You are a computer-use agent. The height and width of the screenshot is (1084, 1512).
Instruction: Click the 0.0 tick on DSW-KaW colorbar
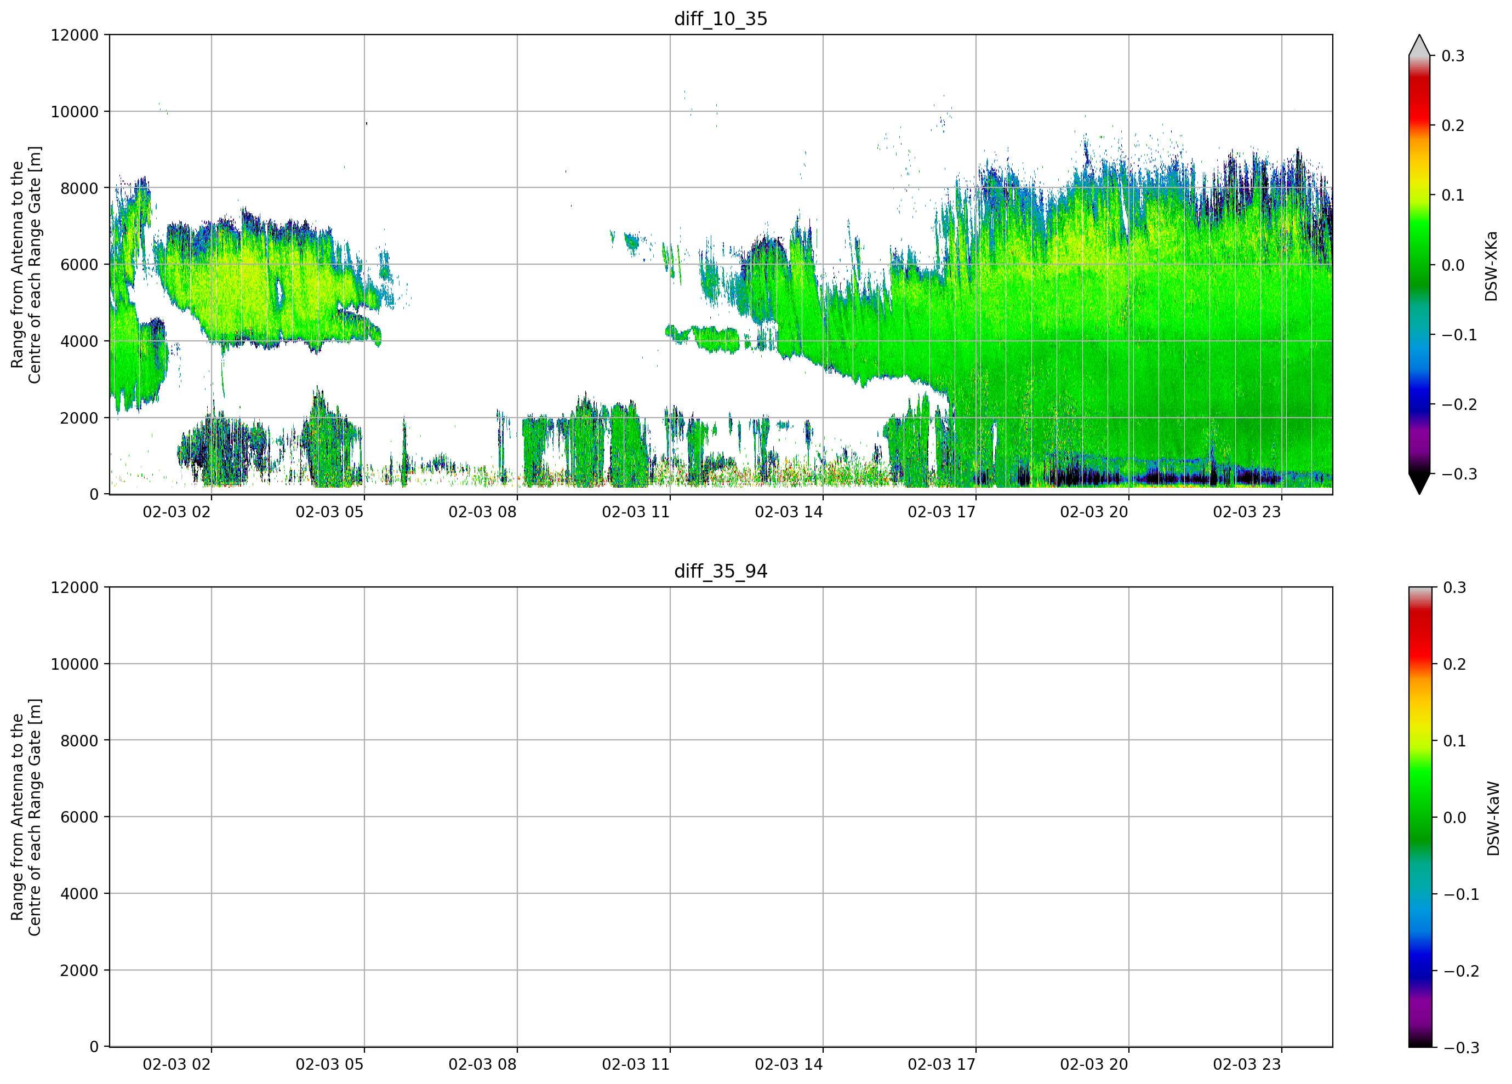tap(1454, 817)
